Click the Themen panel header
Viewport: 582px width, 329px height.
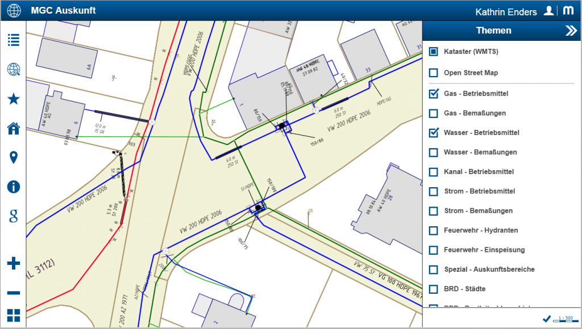tap(493, 31)
